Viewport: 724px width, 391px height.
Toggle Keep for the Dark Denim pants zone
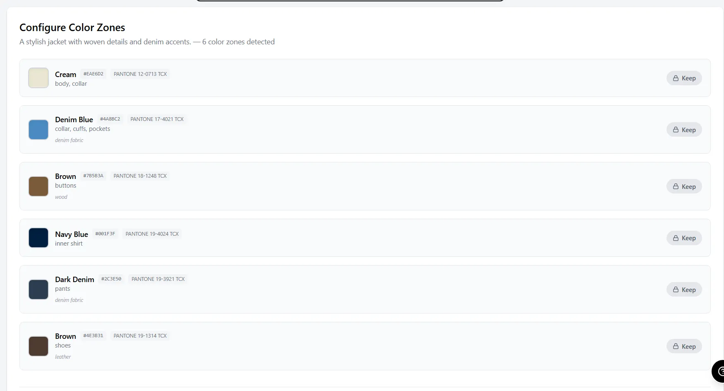click(x=684, y=290)
